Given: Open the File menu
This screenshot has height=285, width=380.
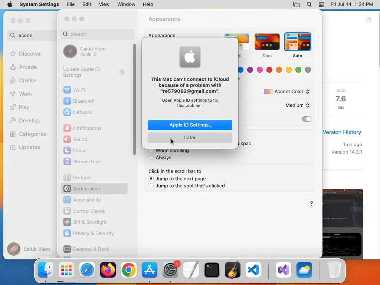Looking at the screenshot, I should point(71,4).
